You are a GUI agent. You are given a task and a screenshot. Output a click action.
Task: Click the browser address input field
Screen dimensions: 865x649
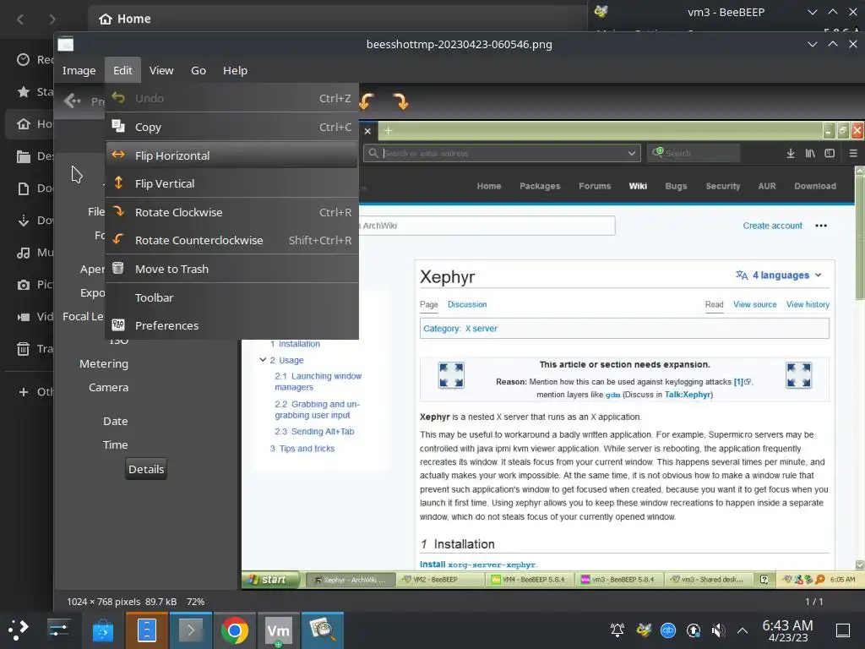[501, 153]
